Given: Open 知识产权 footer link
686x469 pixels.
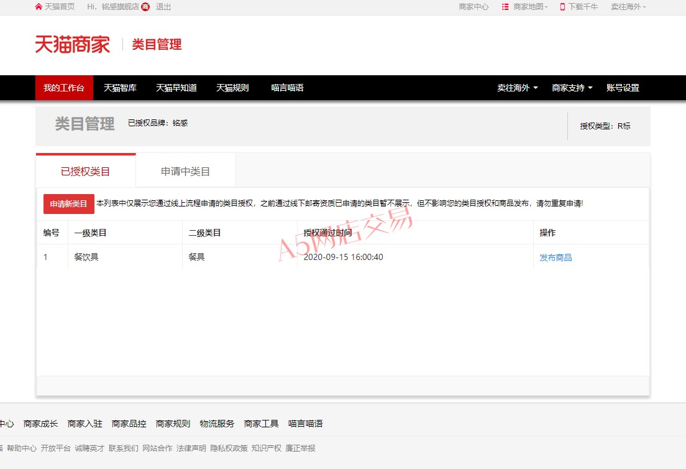Looking at the screenshot, I should [267, 448].
